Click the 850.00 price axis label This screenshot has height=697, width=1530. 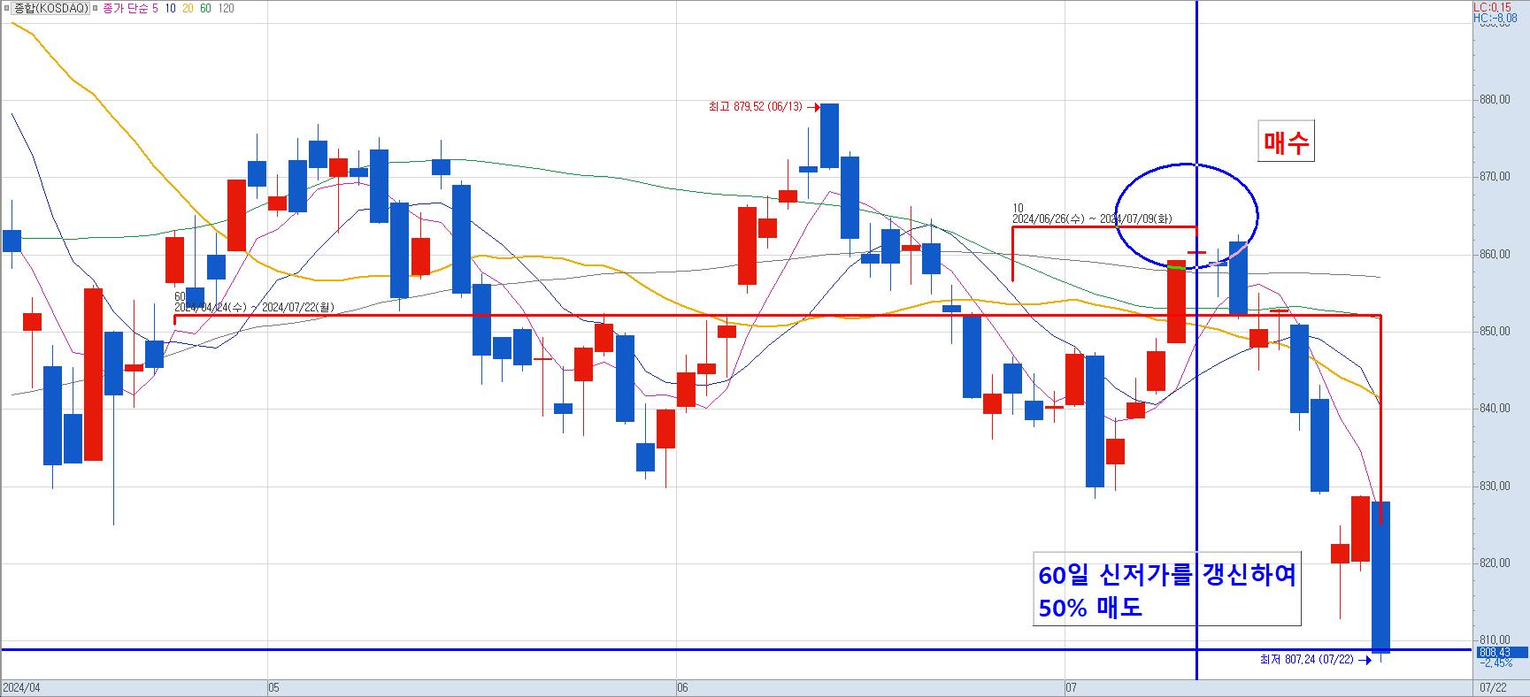pyautogui.click(x=1495, y=332)
